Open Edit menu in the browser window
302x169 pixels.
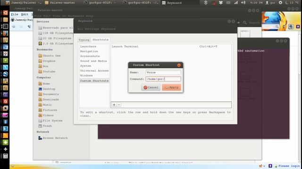click(25, 15)
